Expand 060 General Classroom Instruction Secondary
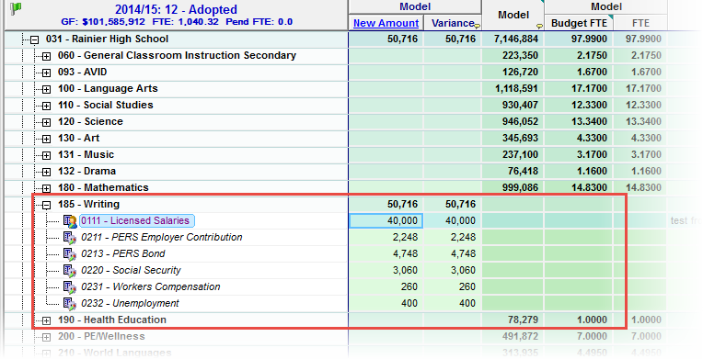 [46, 56]
